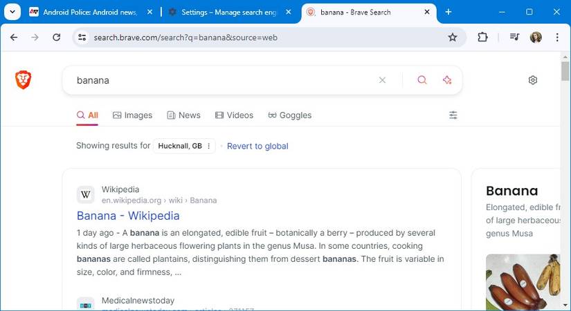This screenshot has height=311, width=571.
Task: Open Brave Search settings gear
Action: click(x=532, y=80)
